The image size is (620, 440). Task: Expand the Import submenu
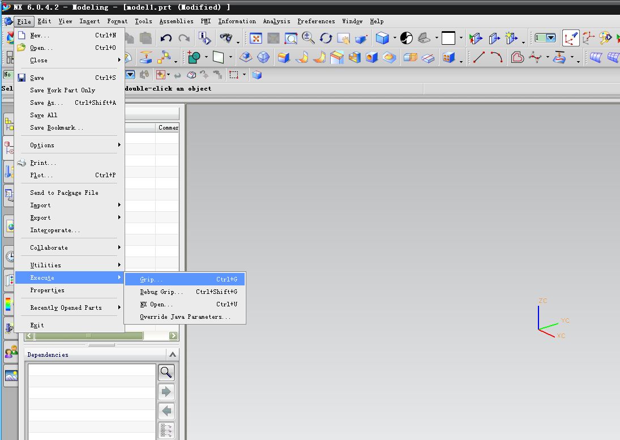point(70,205)
